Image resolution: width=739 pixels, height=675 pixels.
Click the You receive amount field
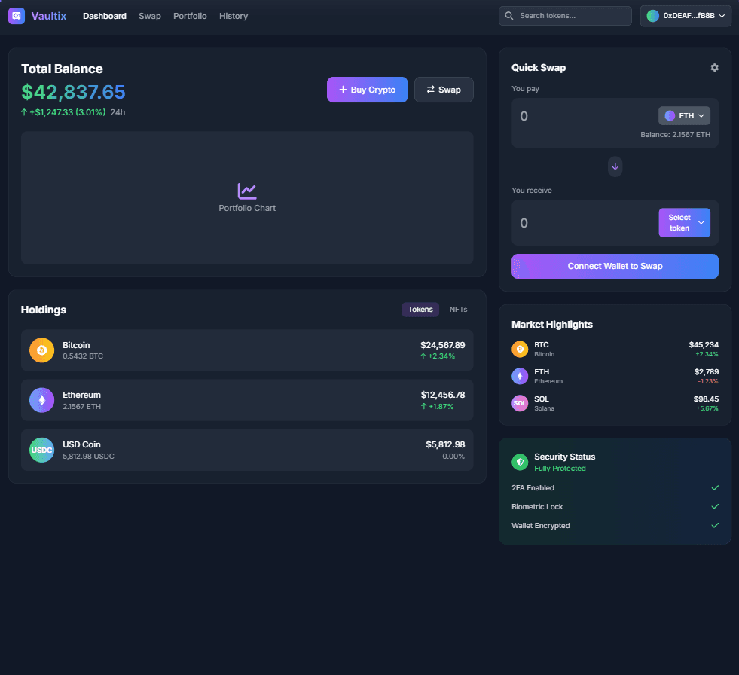point(585,223)
